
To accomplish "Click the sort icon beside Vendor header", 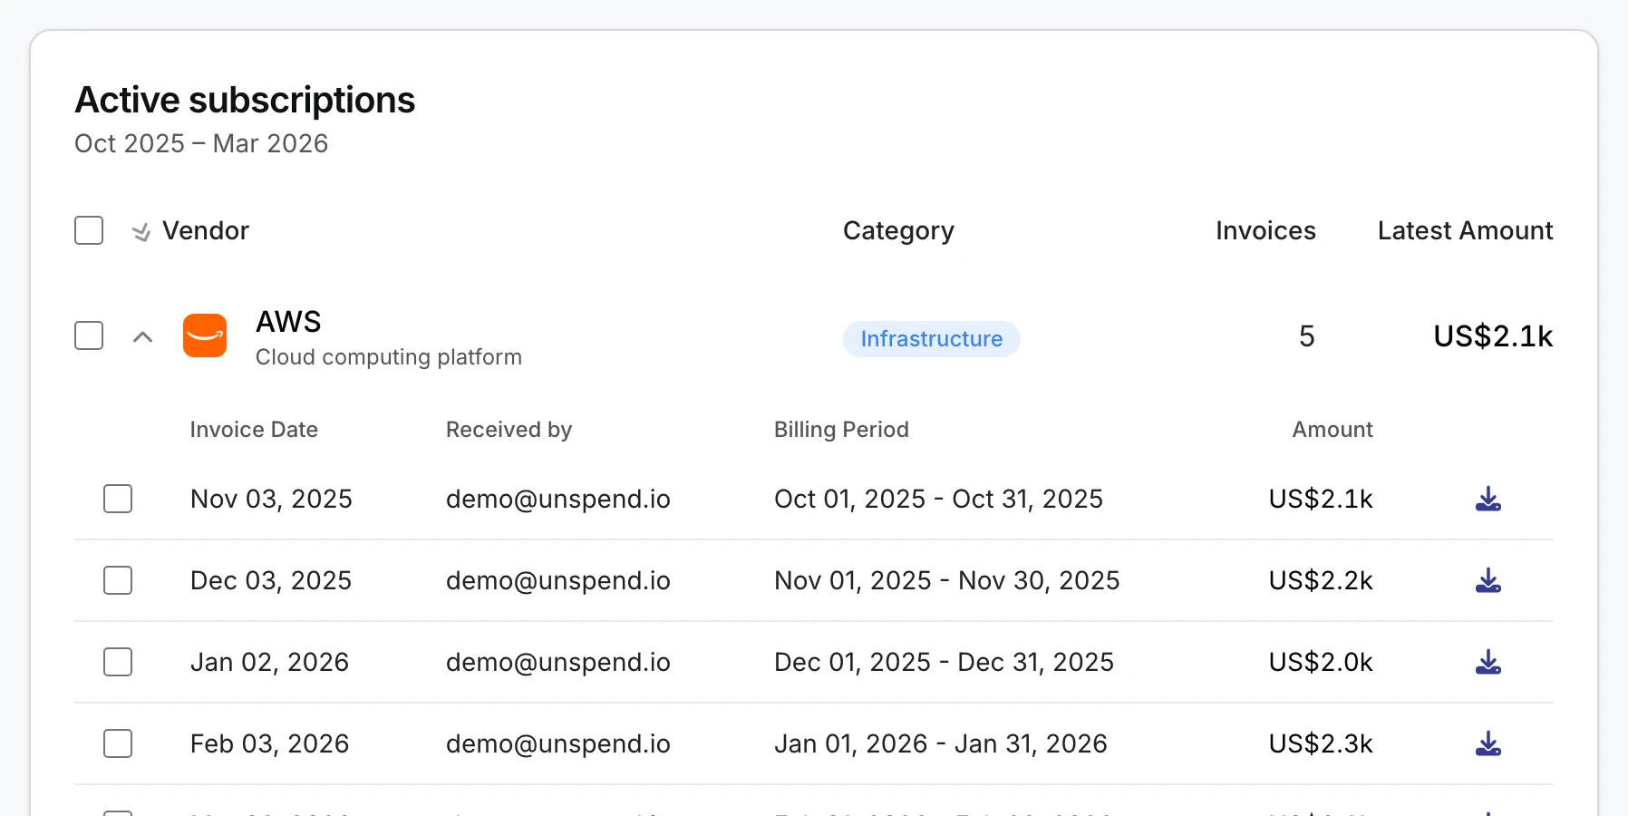I will (x=141, y=231).
